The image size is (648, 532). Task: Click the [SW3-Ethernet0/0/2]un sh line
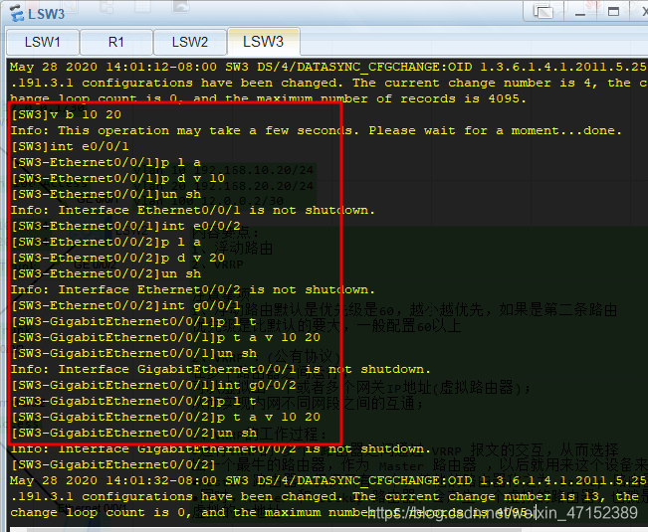tap(106, 274)
